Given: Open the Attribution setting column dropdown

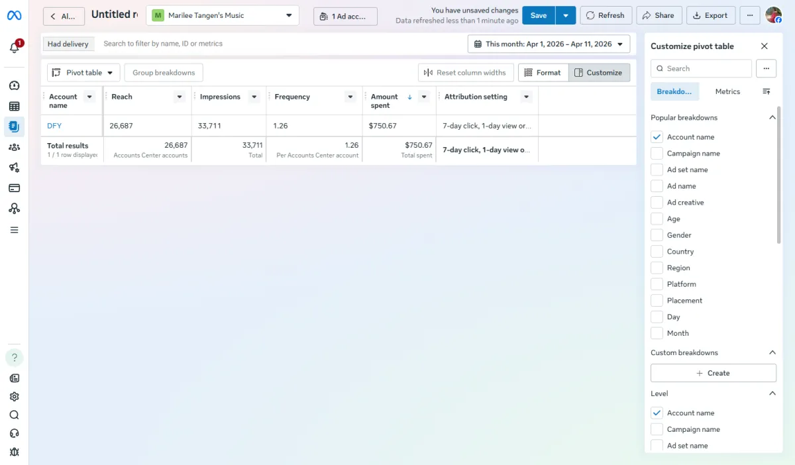Looking at the screenshot, I should coord(527,97).
